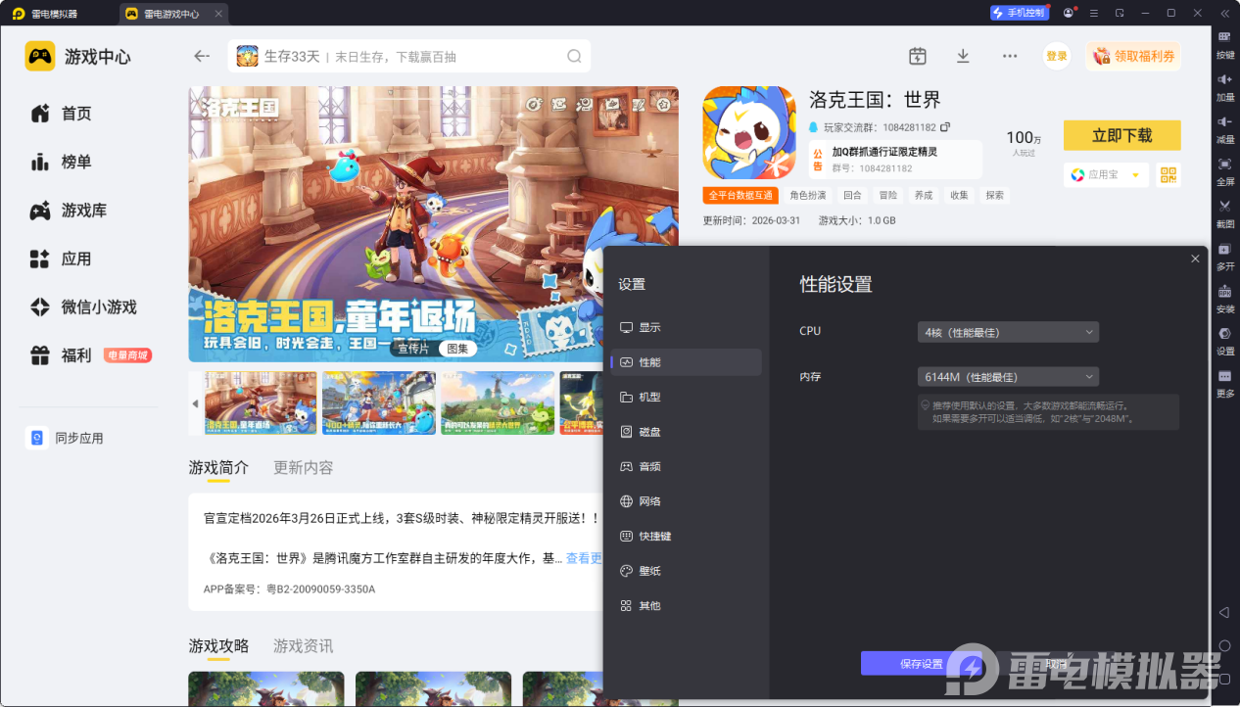
Task: Click the 查看更多 link in description
Action: pyautogui.click(x=584, y=558)
